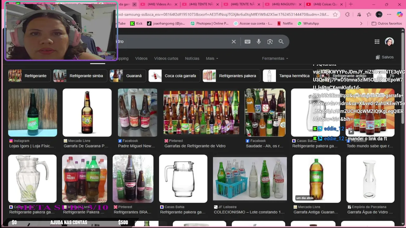Open a new browser tab

[x=351, y=4]
